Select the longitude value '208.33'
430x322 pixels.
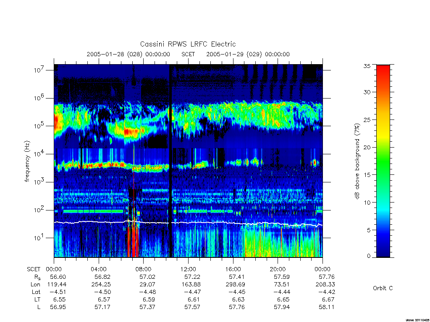pyautogui.click(x=325, y=284)
